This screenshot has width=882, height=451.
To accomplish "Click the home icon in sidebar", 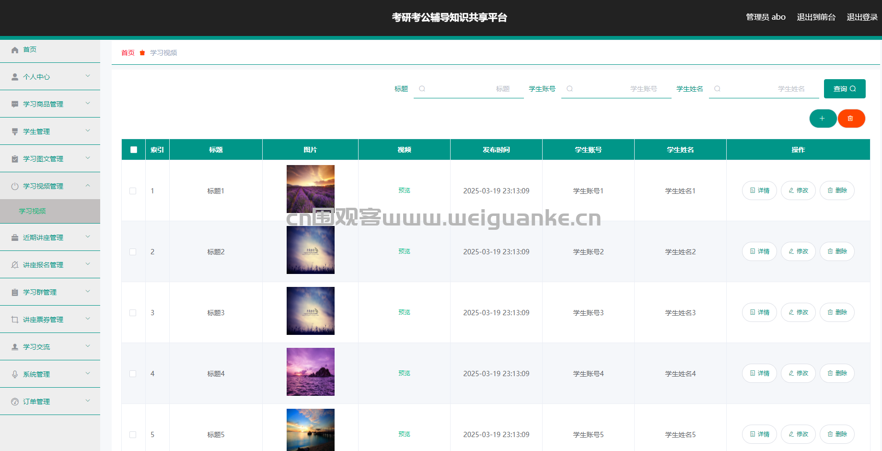I will 15,50.
